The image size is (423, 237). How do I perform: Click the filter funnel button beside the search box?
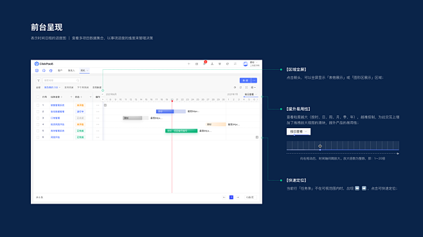click(x=39, y=80)
